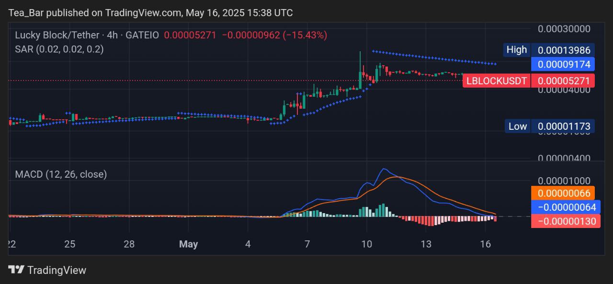613x284 pixels.
Task: Click the TradingView logo icon in footer
Action: click(16, 270)
